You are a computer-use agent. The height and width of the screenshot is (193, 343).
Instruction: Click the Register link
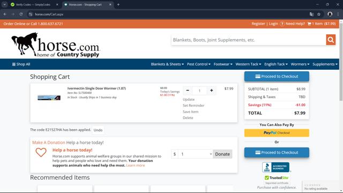[x=258, y=24]
